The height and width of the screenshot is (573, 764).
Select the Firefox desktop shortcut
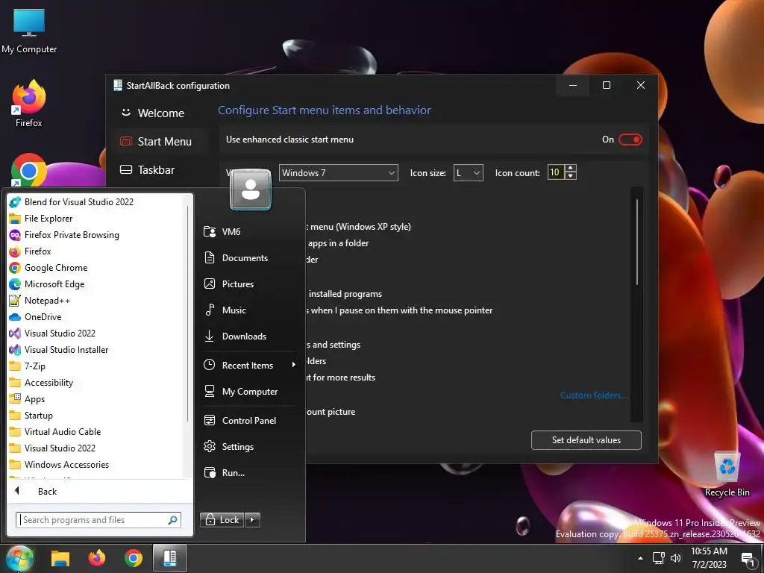point(29,104)
